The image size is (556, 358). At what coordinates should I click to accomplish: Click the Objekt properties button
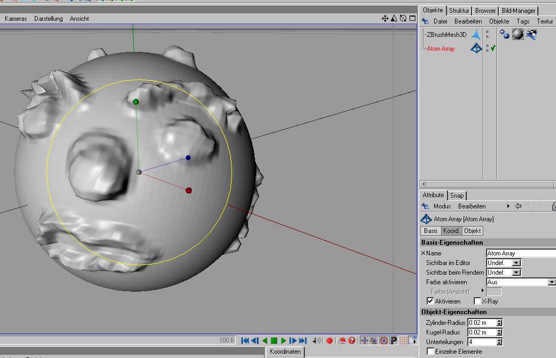click(472, 231)
